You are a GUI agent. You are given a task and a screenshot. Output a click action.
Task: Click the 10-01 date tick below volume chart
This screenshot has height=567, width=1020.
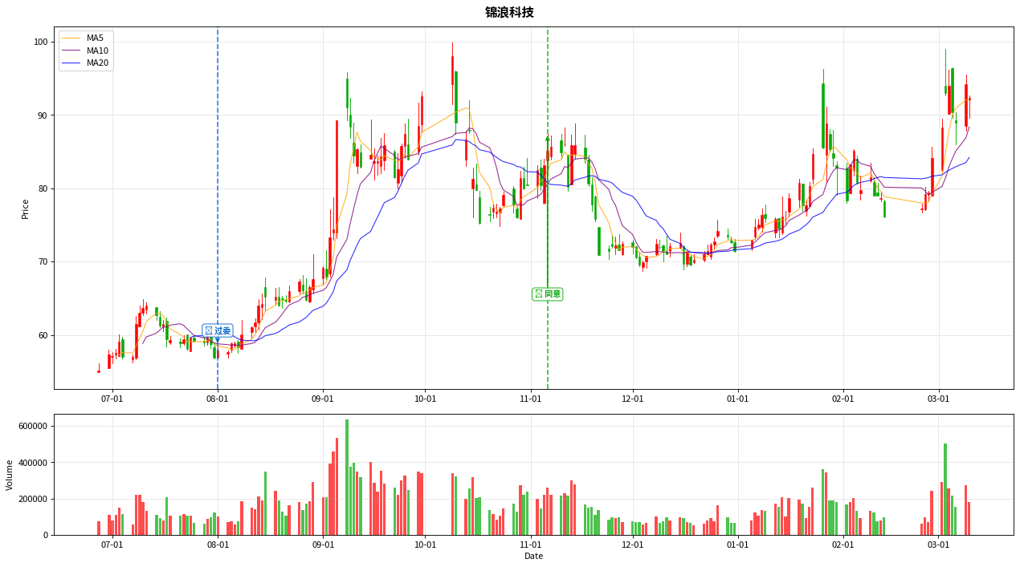click(425, 545)
